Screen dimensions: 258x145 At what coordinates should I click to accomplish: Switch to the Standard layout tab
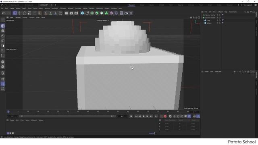(x=131, y=5)
